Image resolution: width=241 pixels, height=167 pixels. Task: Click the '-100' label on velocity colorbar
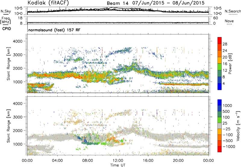coord(228,135)
